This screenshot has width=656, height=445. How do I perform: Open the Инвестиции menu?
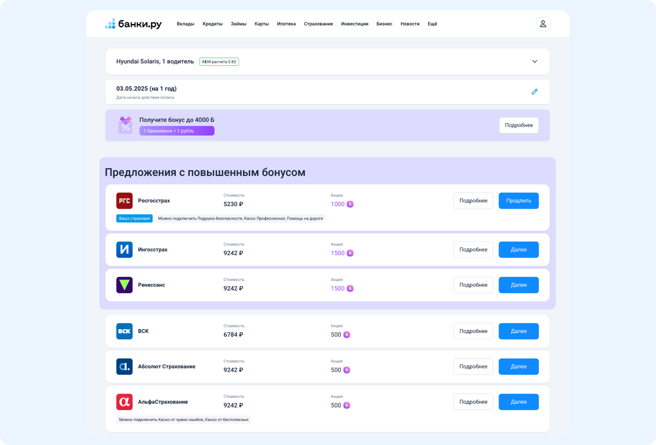point(354,24)
